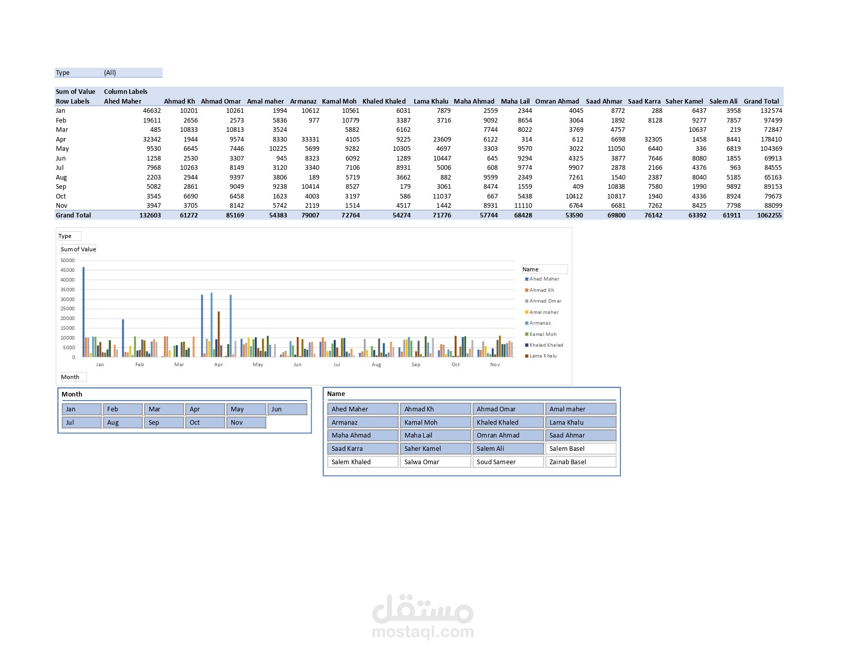Filter by Saher Kamel in the Name slicer
Viewport: 846px width, 654px height.
tap(435, 448)
